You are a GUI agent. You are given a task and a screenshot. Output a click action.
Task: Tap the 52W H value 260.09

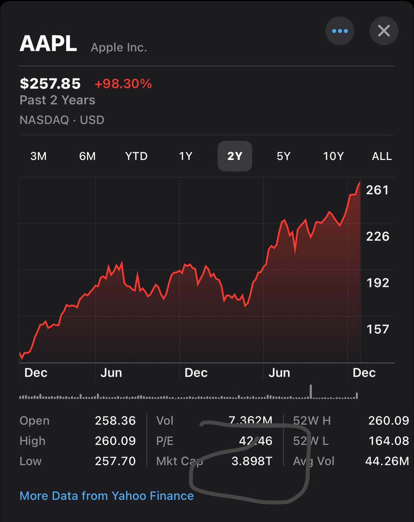(x=388, y=420)
